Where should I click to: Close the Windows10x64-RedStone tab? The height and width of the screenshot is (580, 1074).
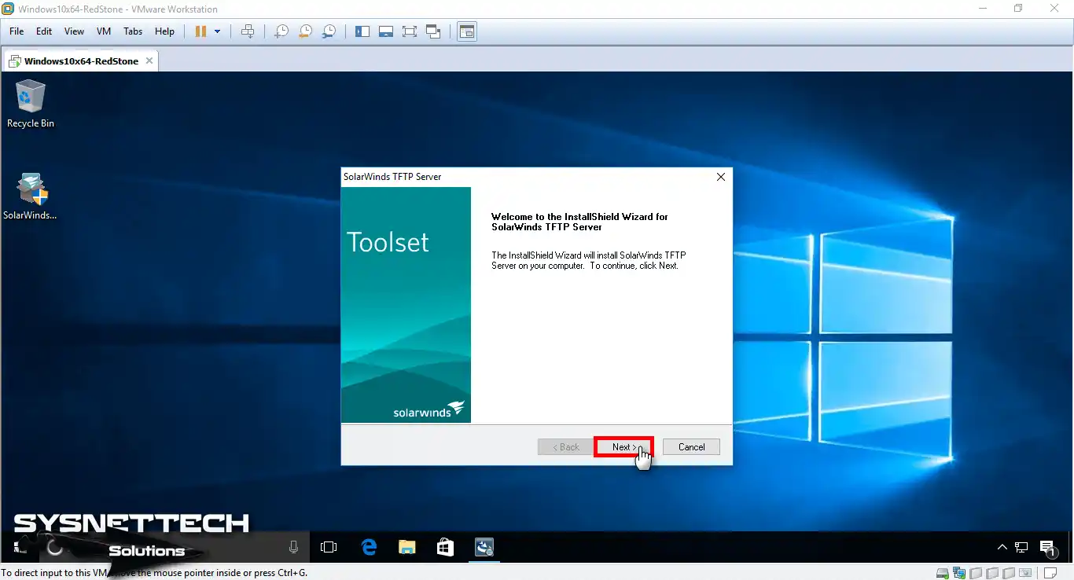[149, 61]
